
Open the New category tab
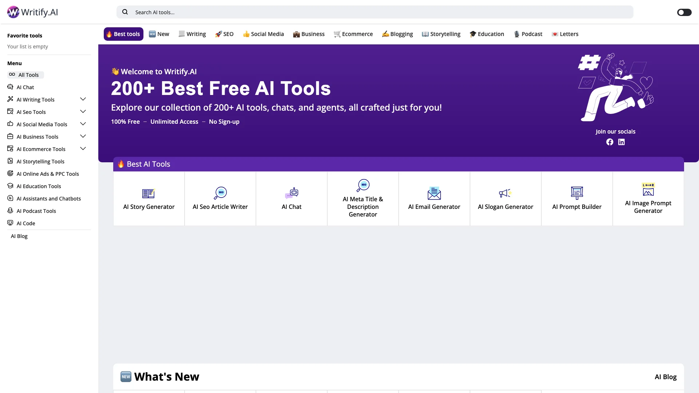[x=159, y=34]
